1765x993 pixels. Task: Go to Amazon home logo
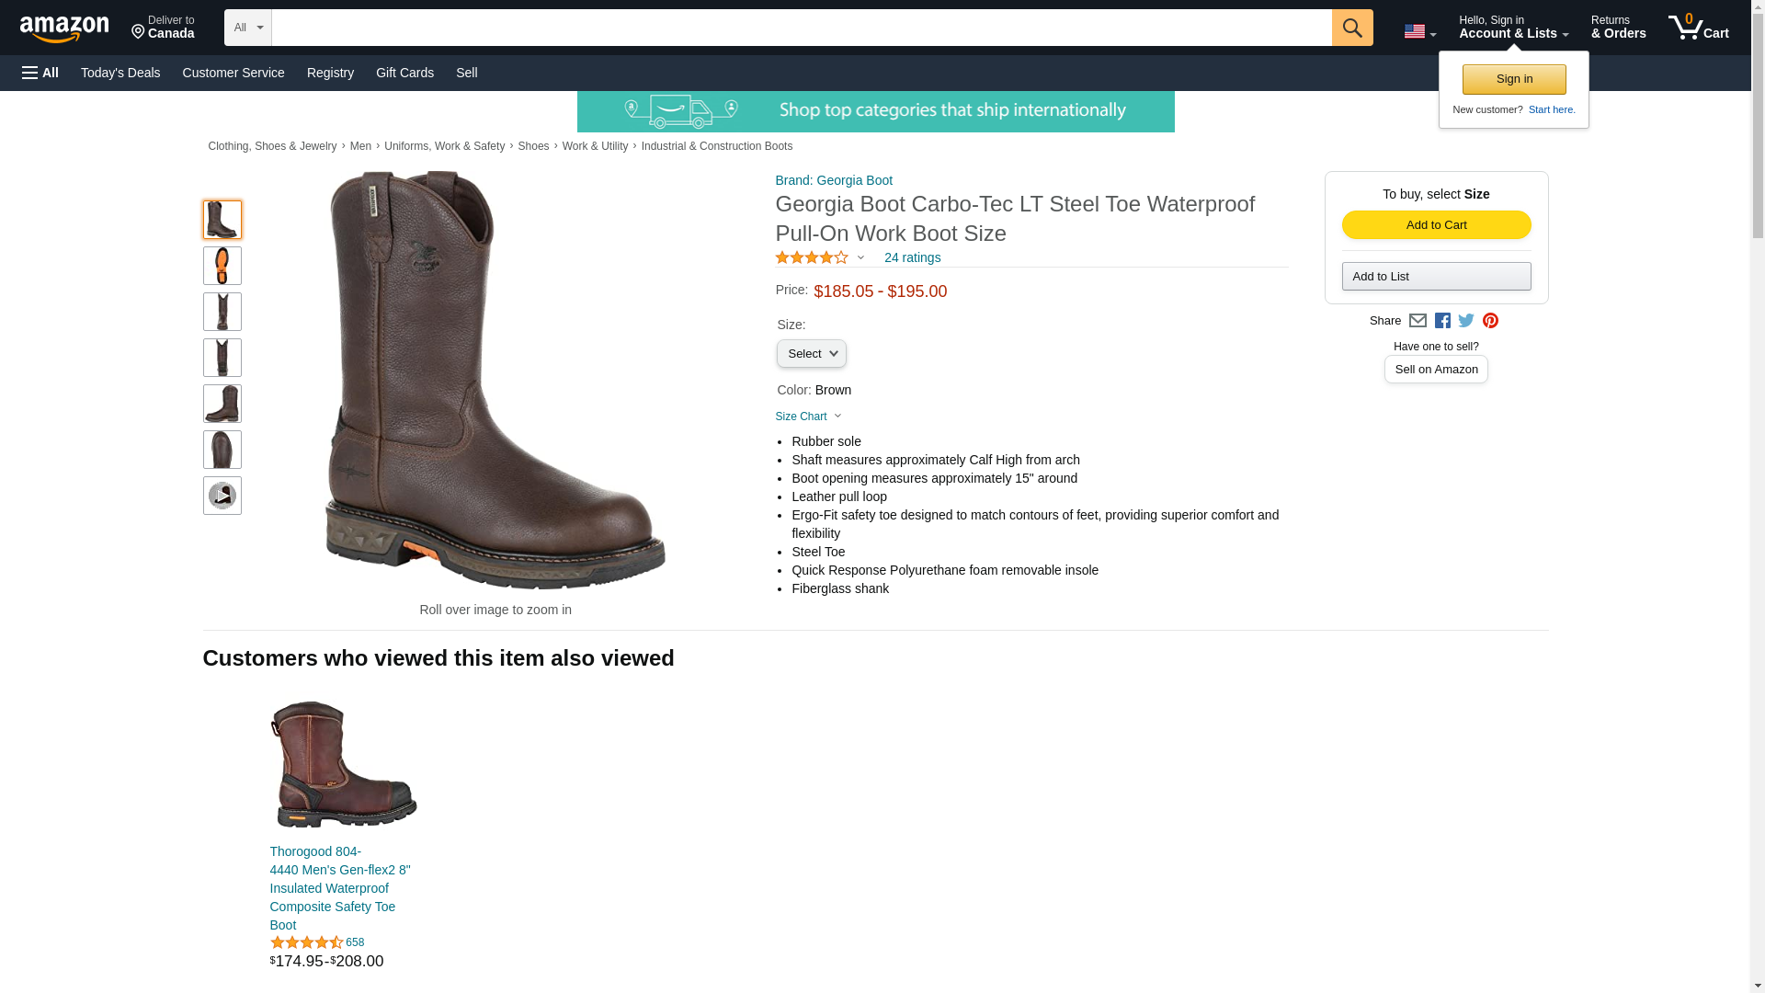click(x=64, y=29)
